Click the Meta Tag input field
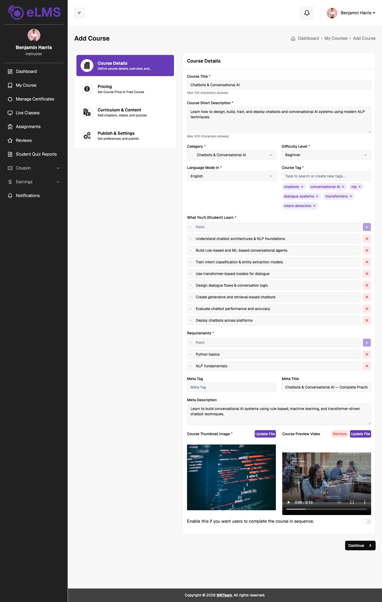 pos(232,387)
